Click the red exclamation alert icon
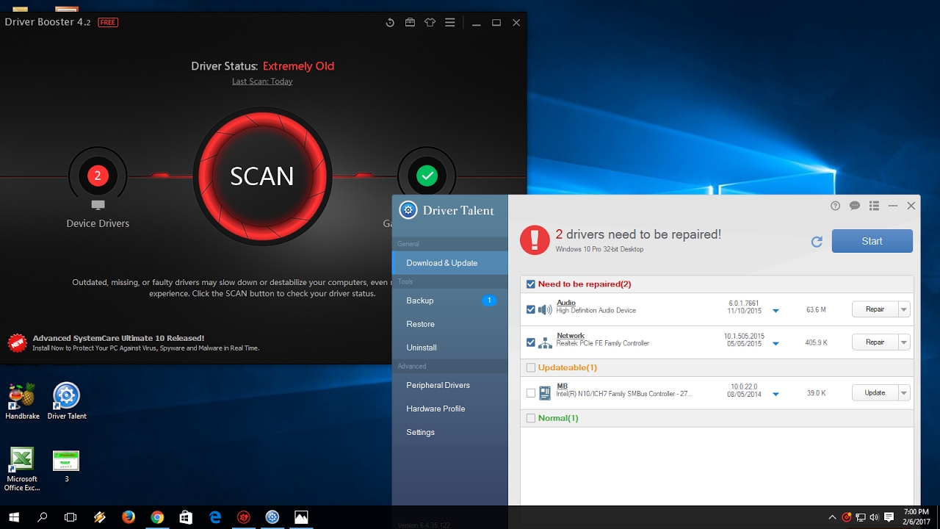 tap(535, 240)
